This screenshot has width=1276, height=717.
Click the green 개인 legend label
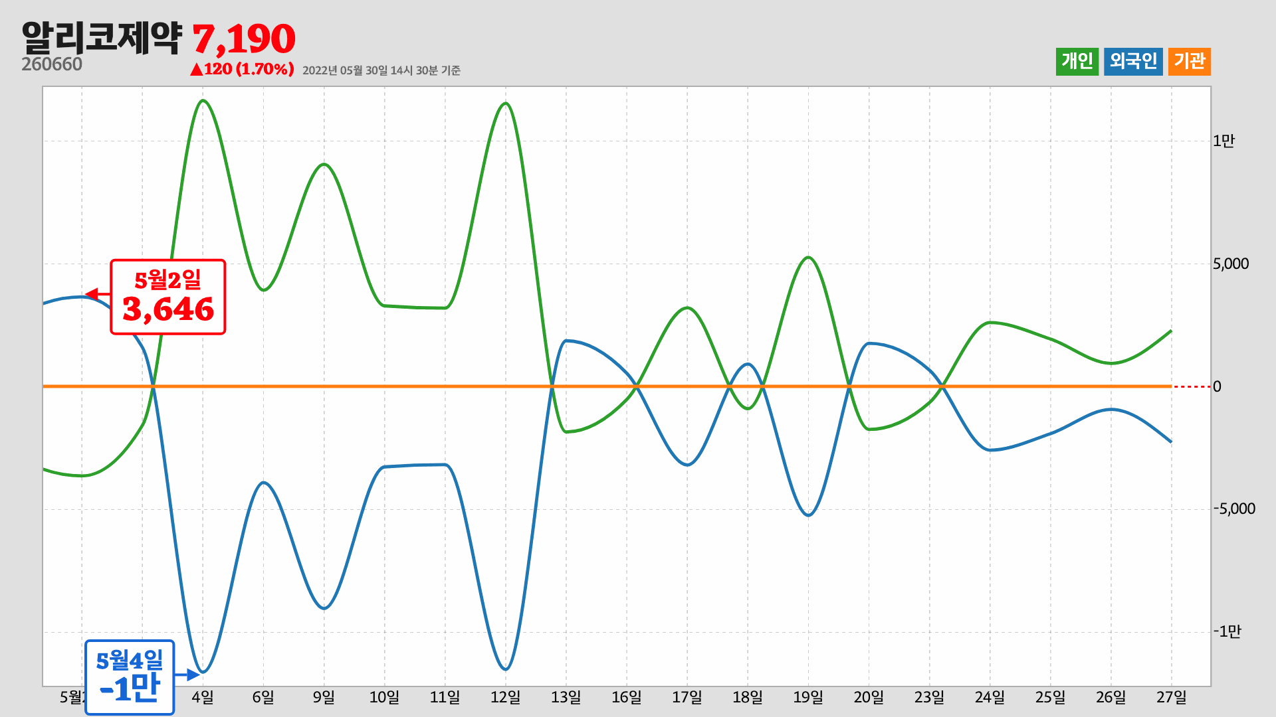tap(1077, 62)
